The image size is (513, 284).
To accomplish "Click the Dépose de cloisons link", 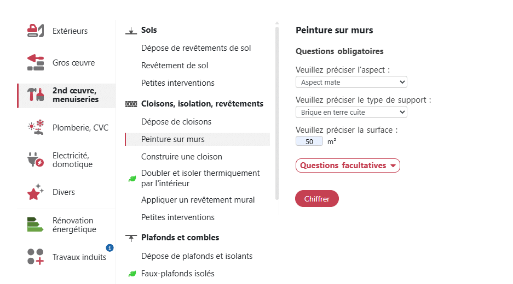I will [x=176, y=122].
